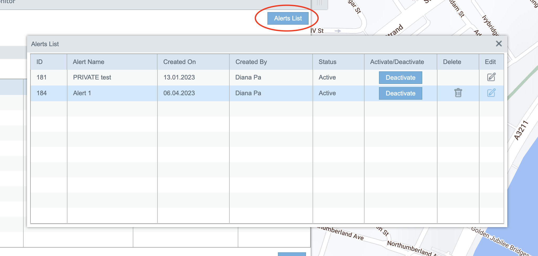Select the PRIVATE test alert name cell

[92, 77]
